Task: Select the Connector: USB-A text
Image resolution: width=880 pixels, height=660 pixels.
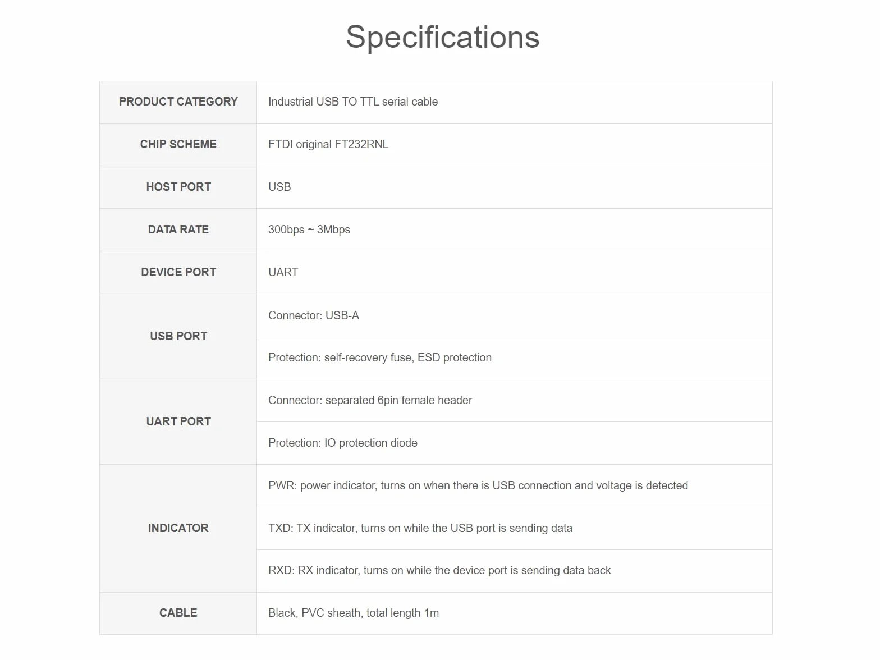Action: click(314, 315)
